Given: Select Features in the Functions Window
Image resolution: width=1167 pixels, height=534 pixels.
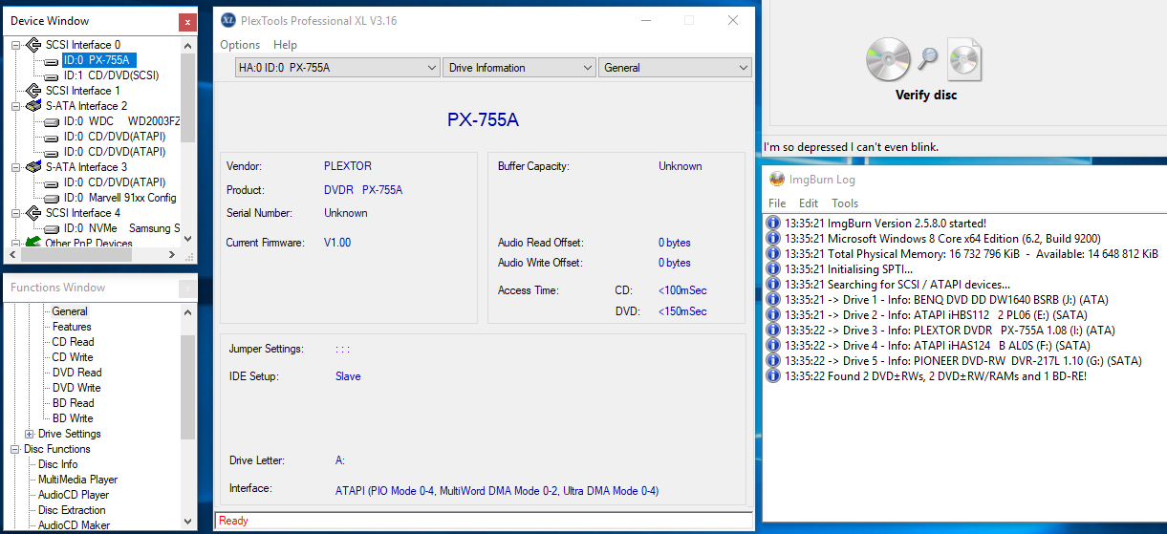Looking at the screenshot, I should coord(72,327).
